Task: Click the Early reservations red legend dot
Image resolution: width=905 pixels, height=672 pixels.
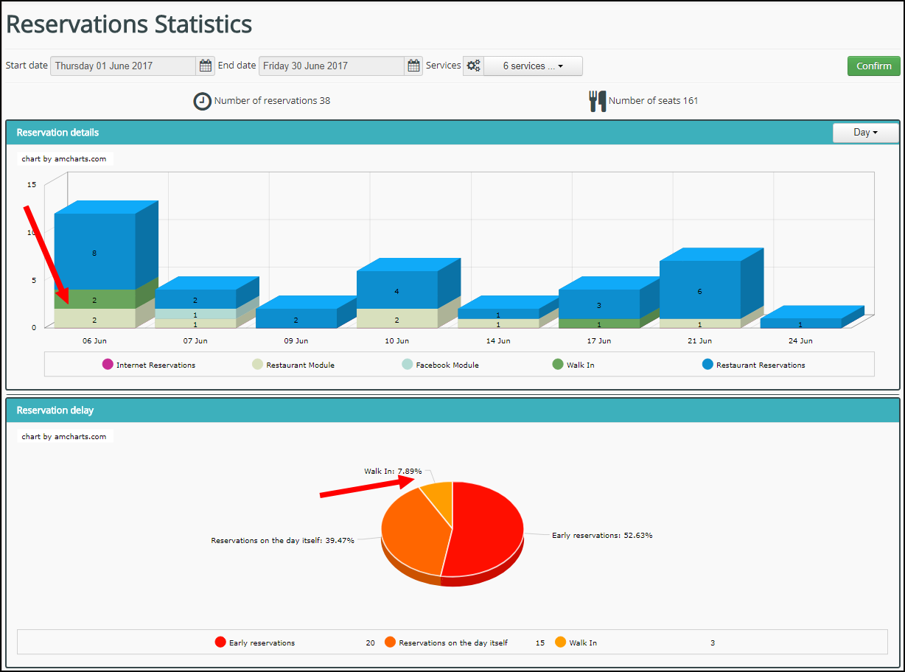Action: coord(220,643)
